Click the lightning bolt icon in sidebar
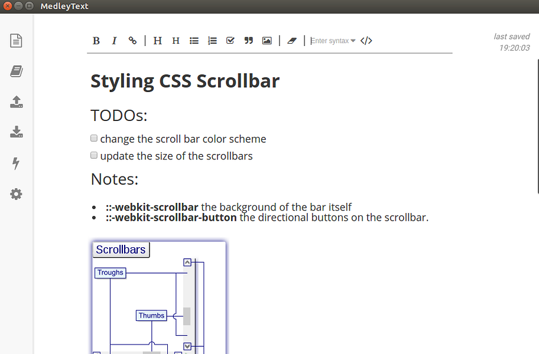539x354 pixels. pos(16,163)
